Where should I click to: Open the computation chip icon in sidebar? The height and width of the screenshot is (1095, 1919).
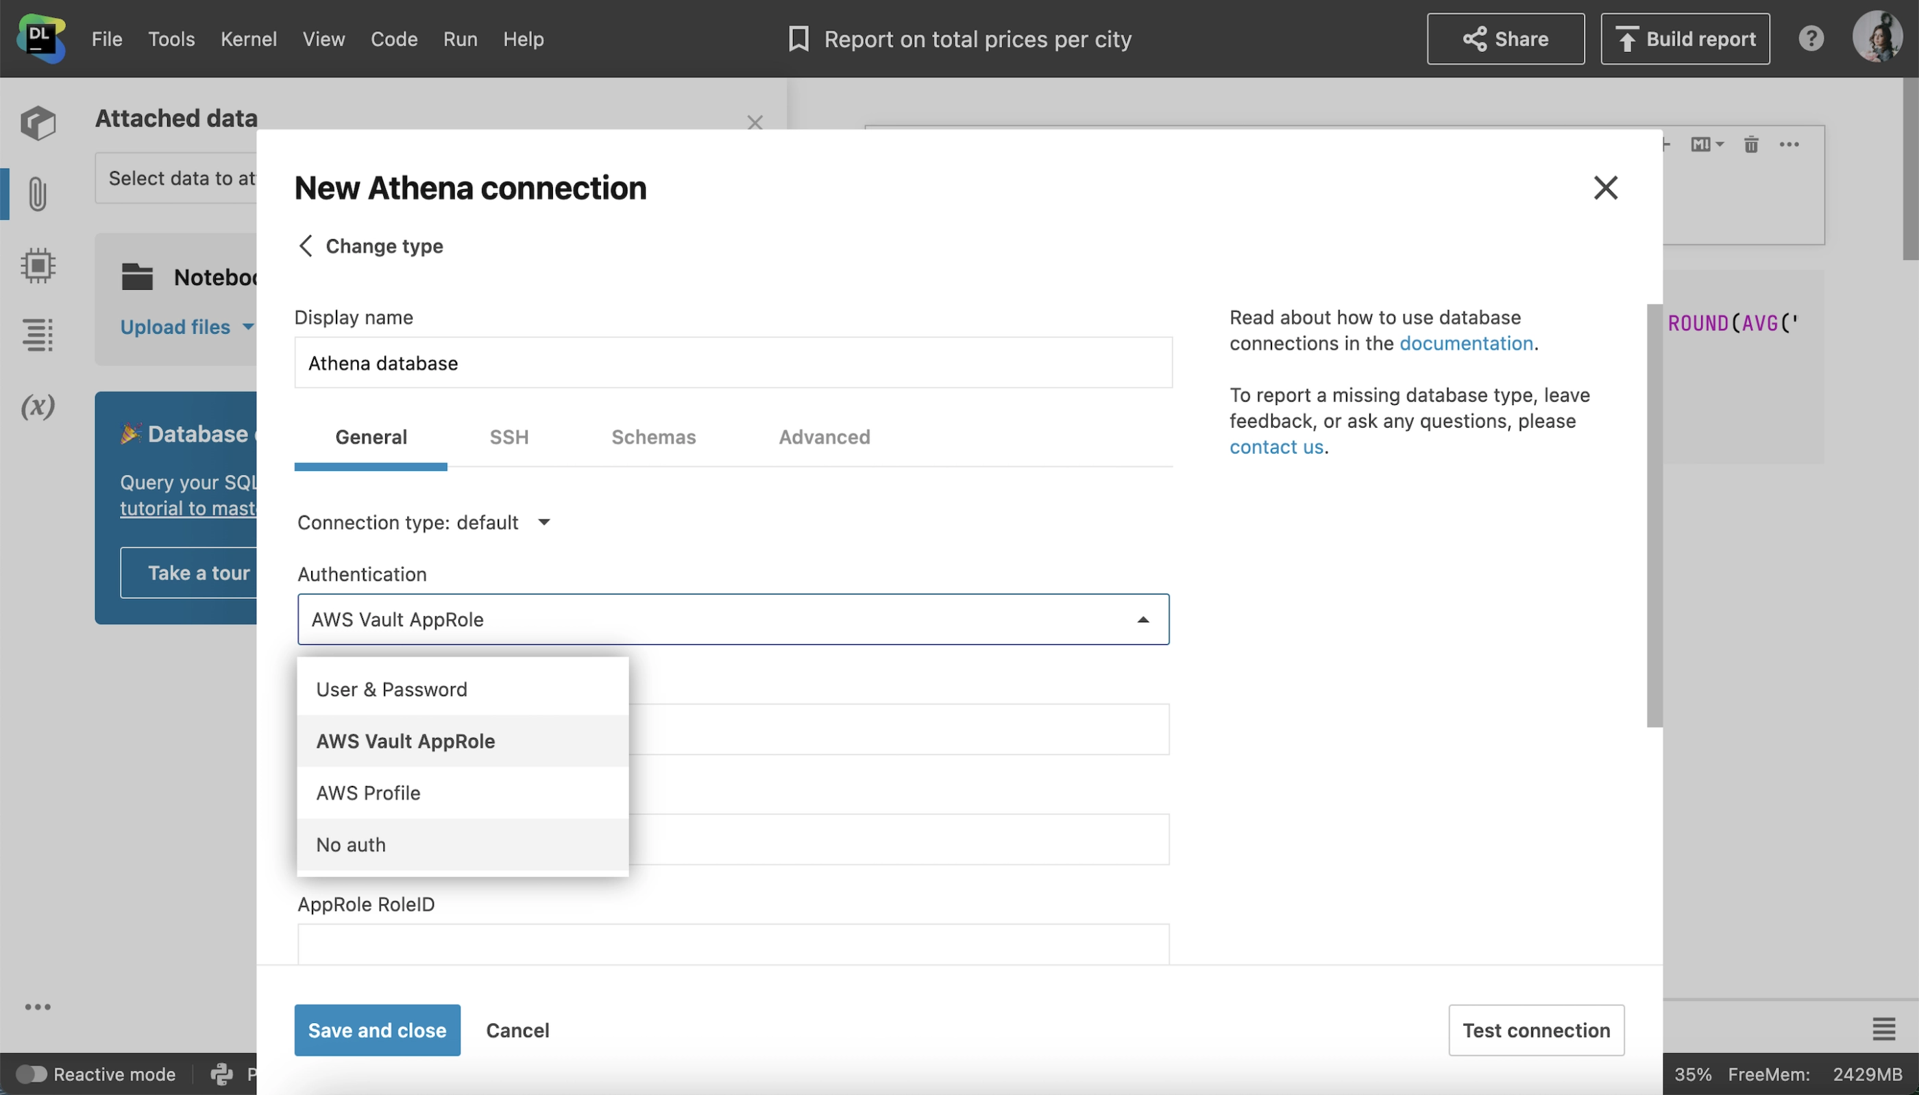point(38,264)
